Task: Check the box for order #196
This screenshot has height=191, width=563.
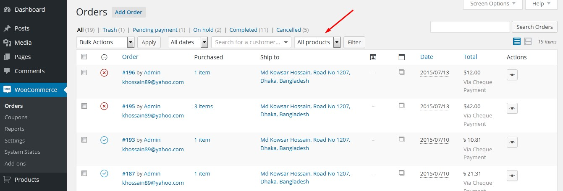Action: point(84,72)
